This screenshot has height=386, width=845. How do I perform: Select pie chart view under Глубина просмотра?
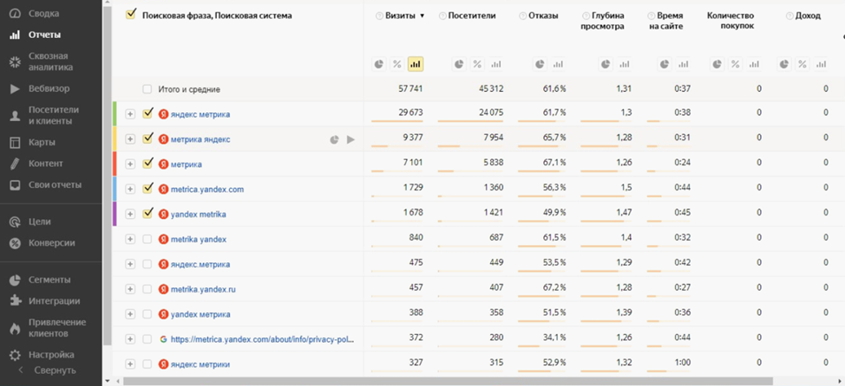[606, 65]
